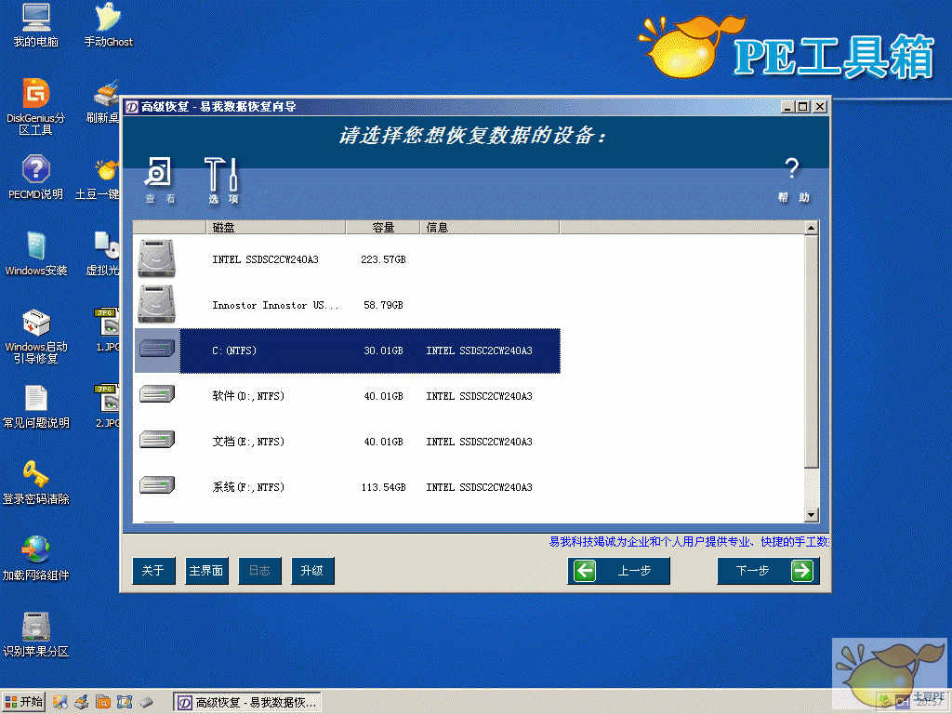Click the 223.57GB capacity value

[383, 259]
